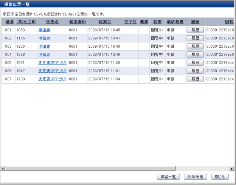
Task: Sort by 伝票名 column header
Action: click(53, 22)
